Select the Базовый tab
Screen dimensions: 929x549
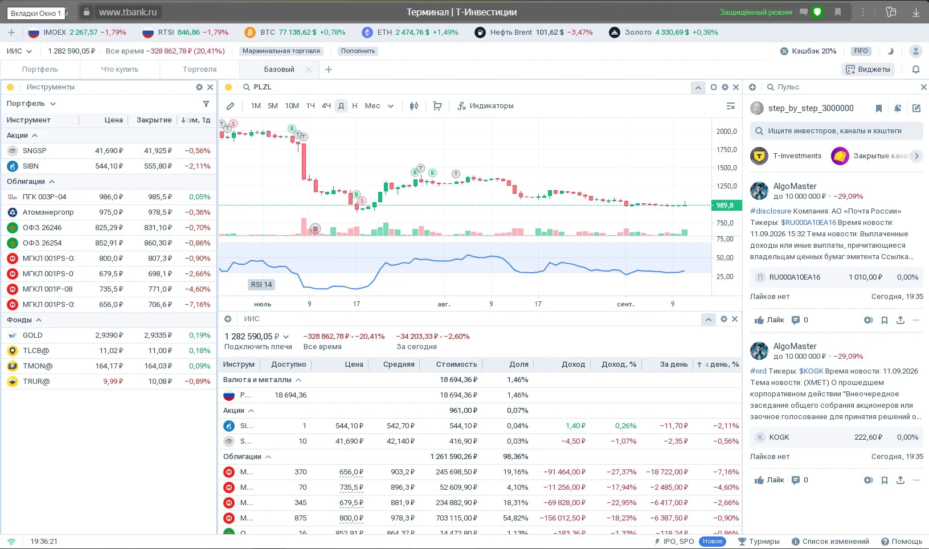point(279,69)
